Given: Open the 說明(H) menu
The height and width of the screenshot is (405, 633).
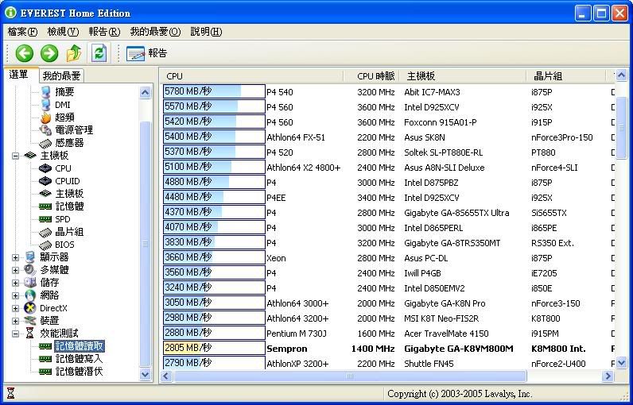Looking at the screenshot, I should click(206, 32).
